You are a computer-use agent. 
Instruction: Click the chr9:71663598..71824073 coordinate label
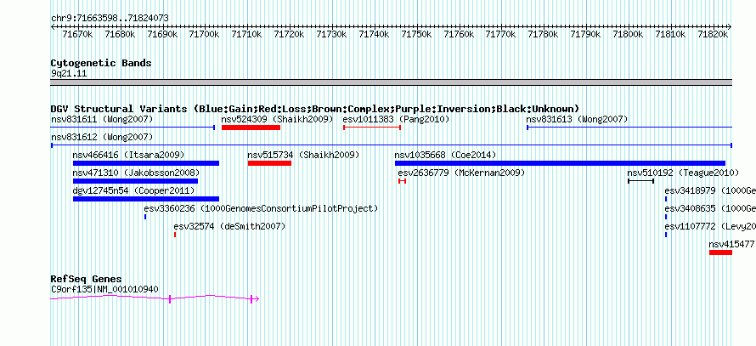[x=110, y=19]
